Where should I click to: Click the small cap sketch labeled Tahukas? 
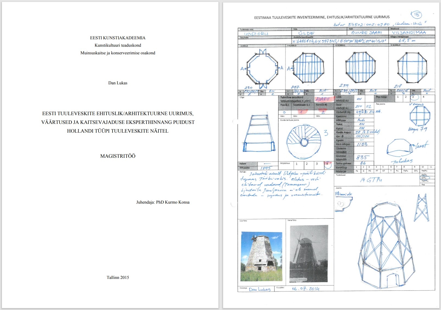[x=400, y=149]
